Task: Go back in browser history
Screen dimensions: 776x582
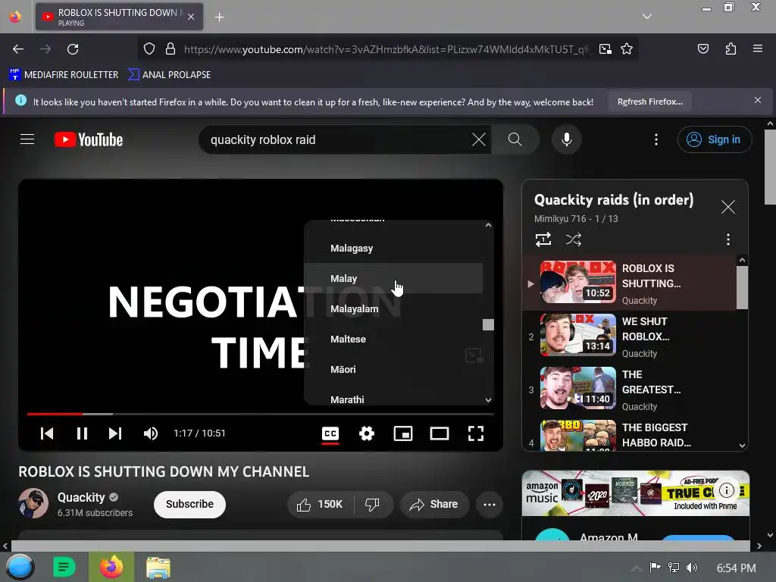Action: click(x=18, y=49)
